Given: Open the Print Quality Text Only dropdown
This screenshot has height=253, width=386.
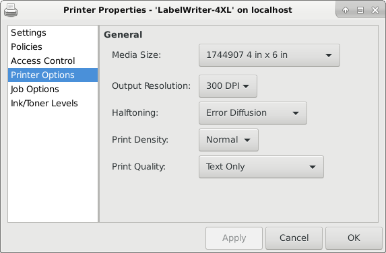Looking at the screenshot, I should [x=261, y=167].
